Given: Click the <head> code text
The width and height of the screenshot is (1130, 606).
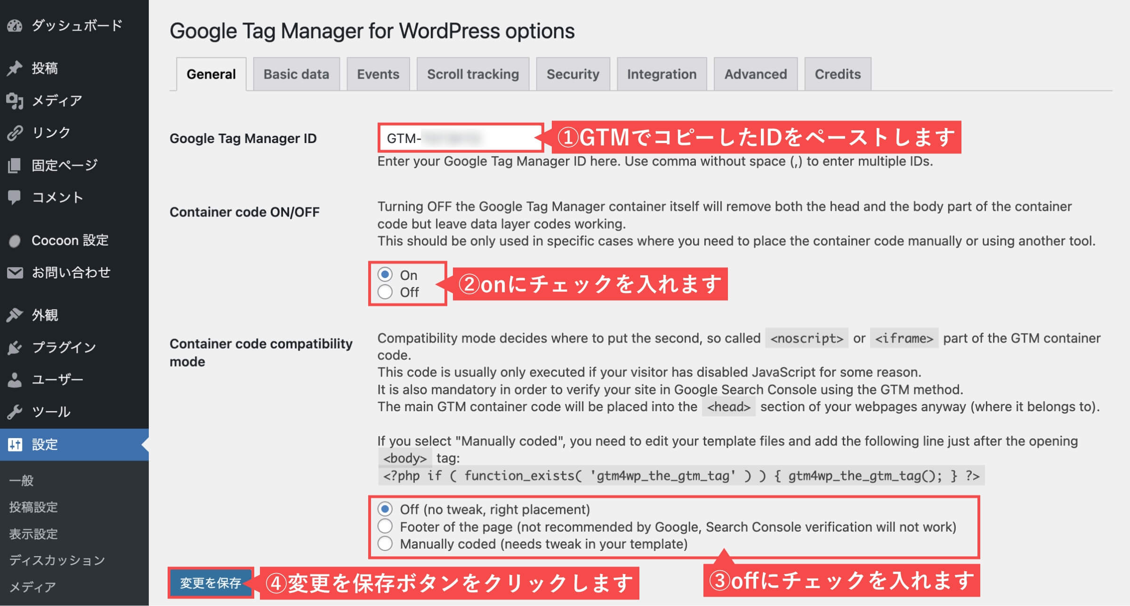Looking at the screenshot, I should 729,407.
